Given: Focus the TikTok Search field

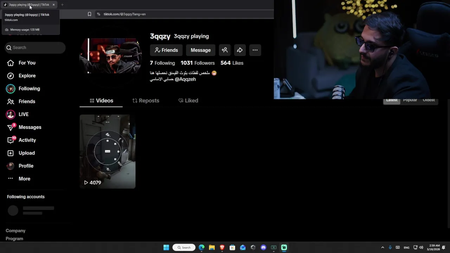Looking at the screenshot, I should point(35,47).
